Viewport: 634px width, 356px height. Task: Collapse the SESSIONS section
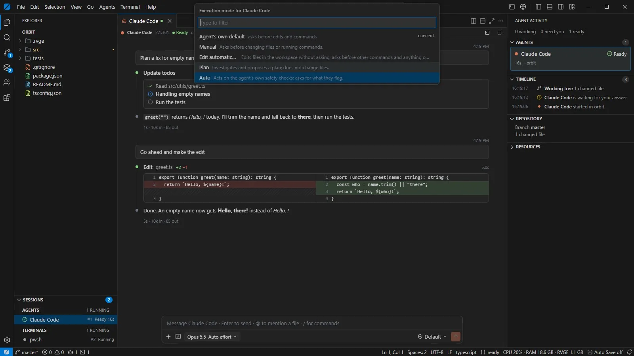[x=66, y=300]
